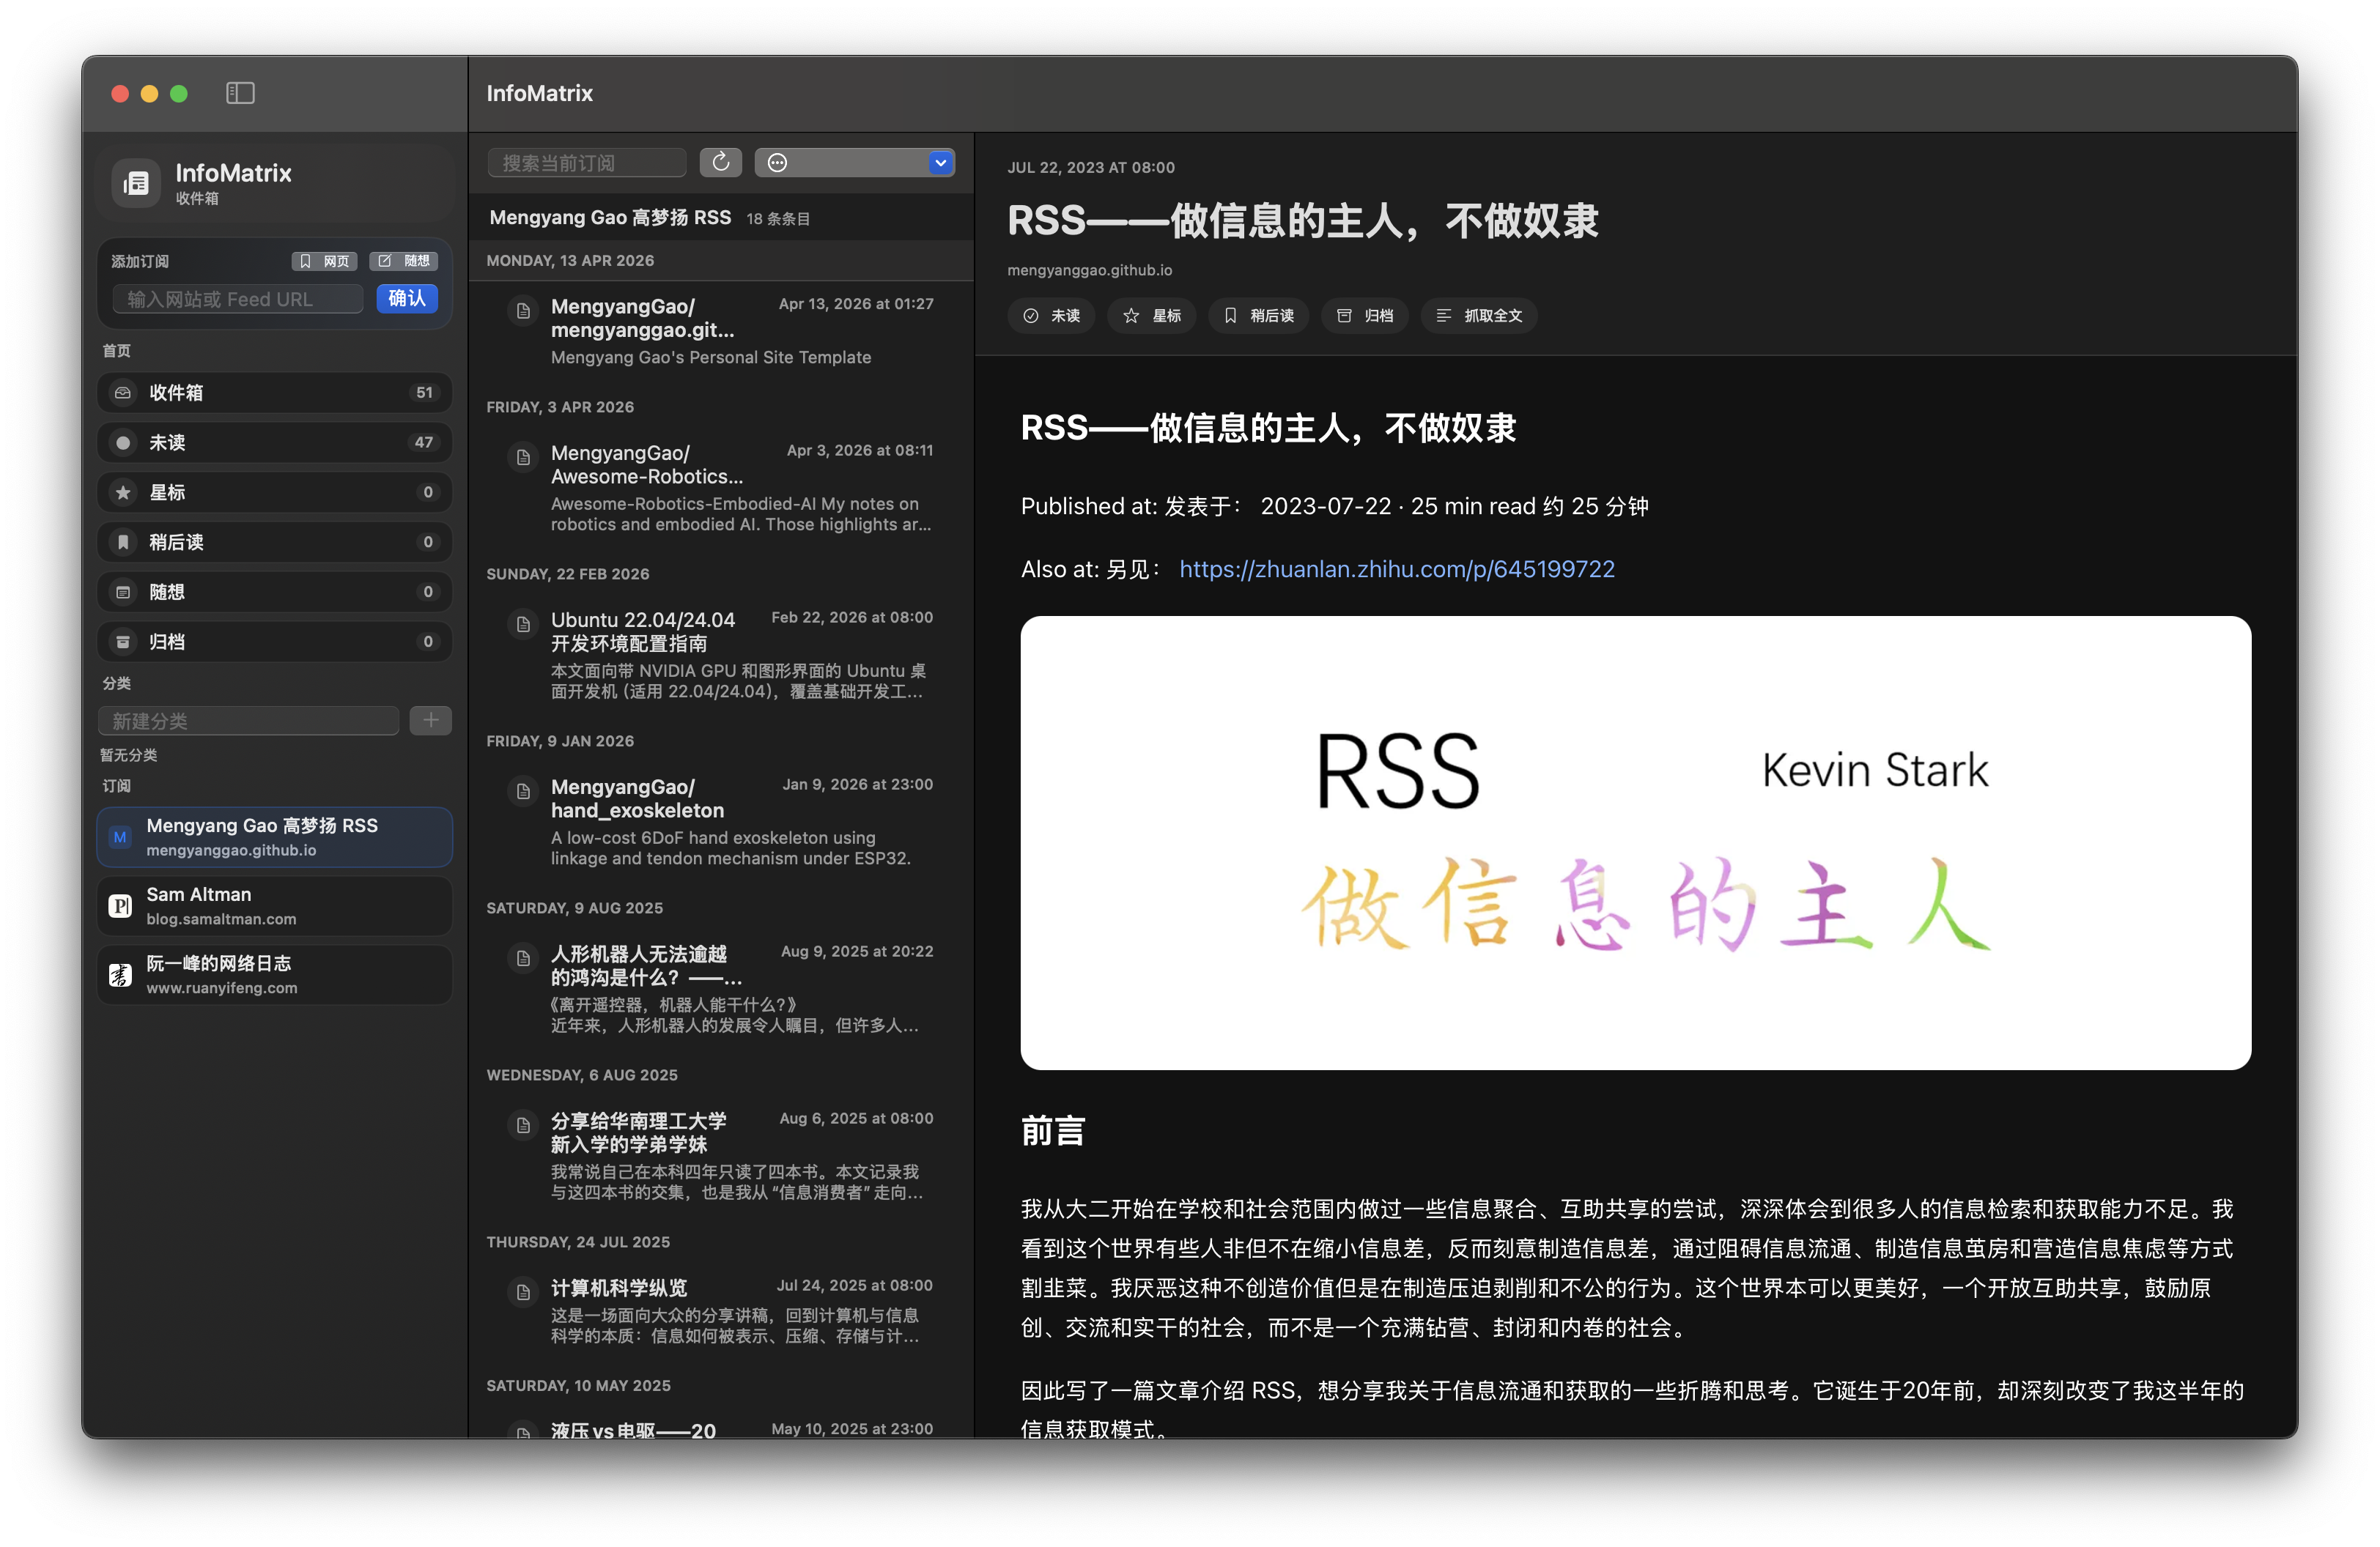2380x1547 pixels.
Task: Click the InfoMatrix logo icon in sidebar header
Action: [x=136, y=183]
